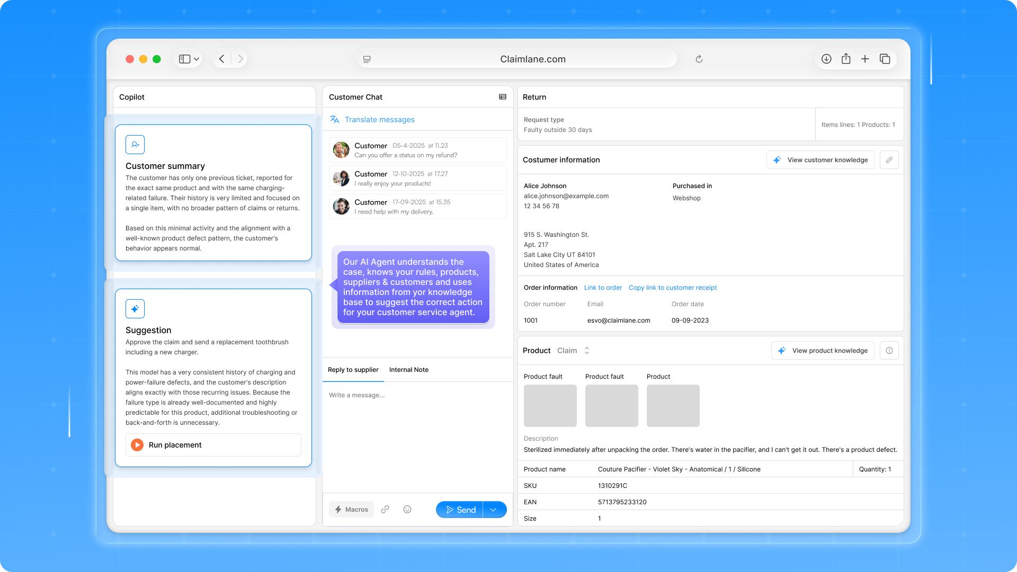Open the chat list view icon
Viewport: 1017px width, 572px height.
(502, 97)
